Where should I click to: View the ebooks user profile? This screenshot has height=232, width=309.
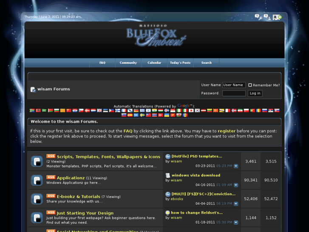point(177,199)
